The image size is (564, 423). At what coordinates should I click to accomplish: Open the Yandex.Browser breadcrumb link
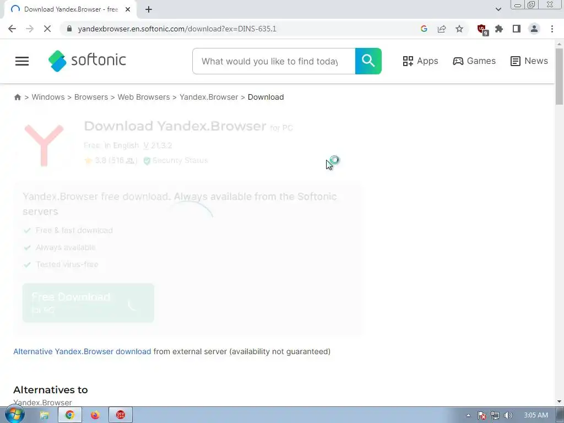click(x=209, y=97)
